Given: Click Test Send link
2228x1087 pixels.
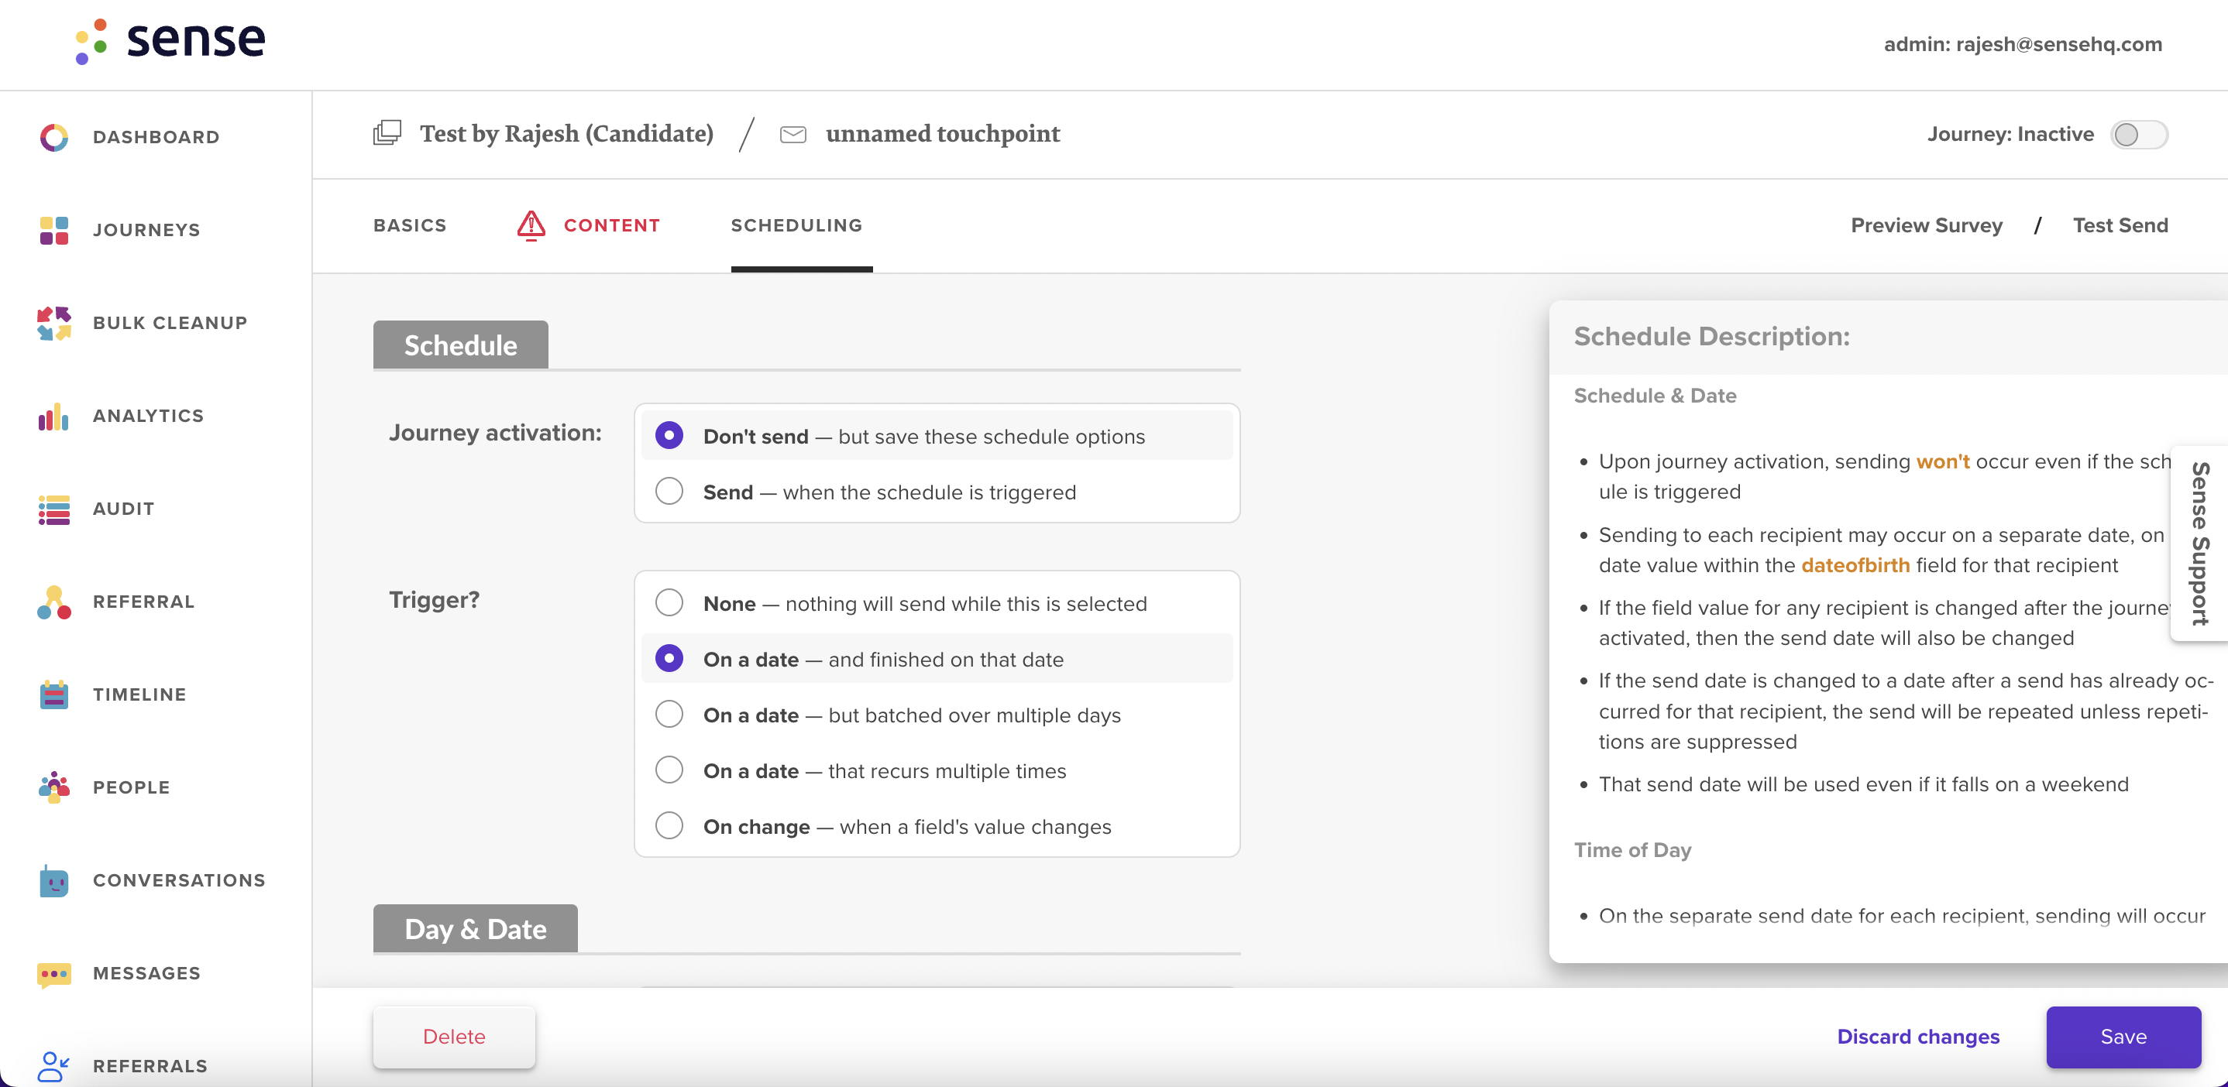Looking at the screenshot, I should click(x=2120, y=225).
